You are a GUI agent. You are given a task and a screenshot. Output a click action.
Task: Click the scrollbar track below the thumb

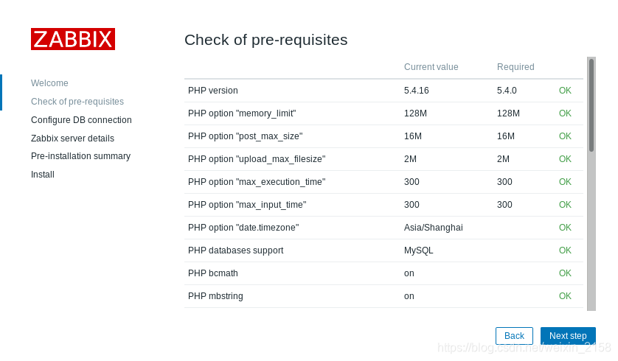(x=591, y=231)
